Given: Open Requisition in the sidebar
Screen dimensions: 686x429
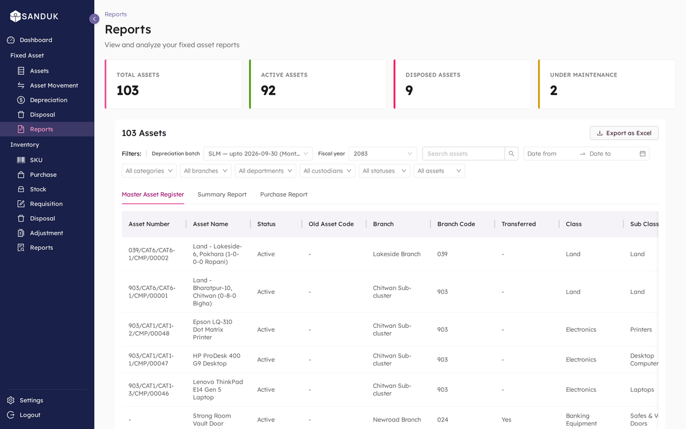Looking at the screenshot, I should [47, 204].
